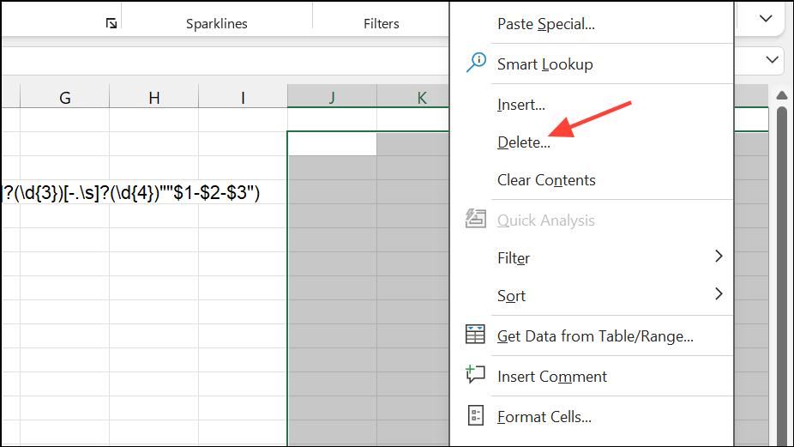Screen dimensions: 794x447
Task: Expand the Sort submenu arrow
Action: [x=719, y=294]
